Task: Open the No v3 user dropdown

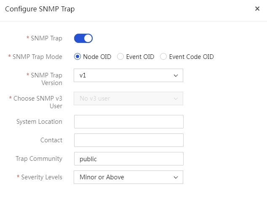Action: tap(128, 98)
